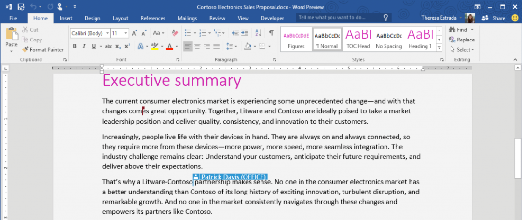Open the Borders dropdown arrow
The height and width of the screenshot is (220, 522).
click(269, 47)
